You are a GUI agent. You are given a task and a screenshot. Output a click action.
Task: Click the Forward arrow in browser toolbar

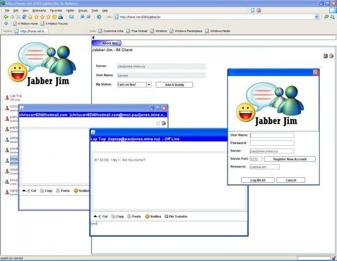tap(12, 17)
